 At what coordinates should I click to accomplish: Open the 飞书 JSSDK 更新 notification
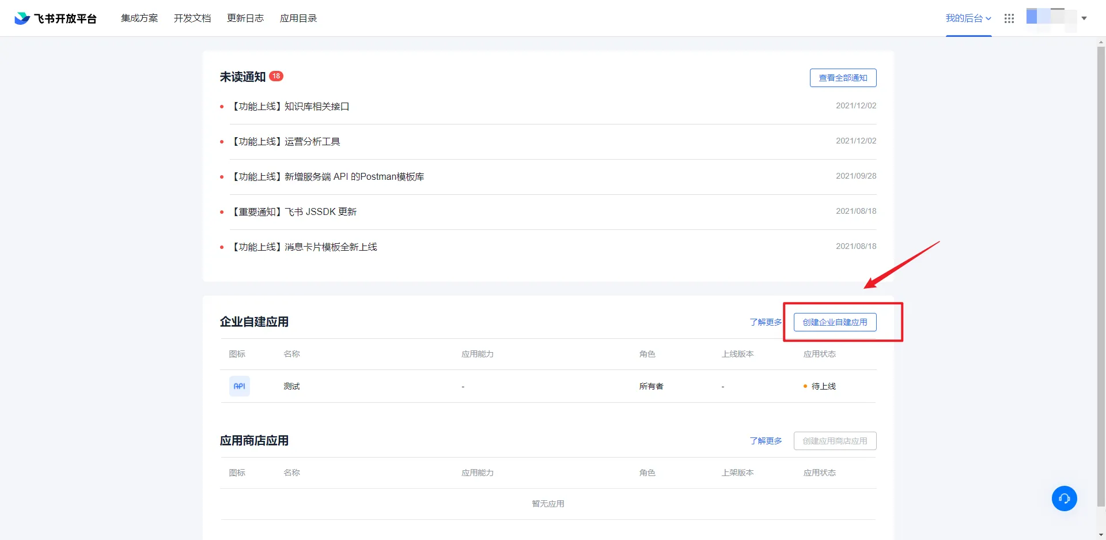[x=294, y=212]
